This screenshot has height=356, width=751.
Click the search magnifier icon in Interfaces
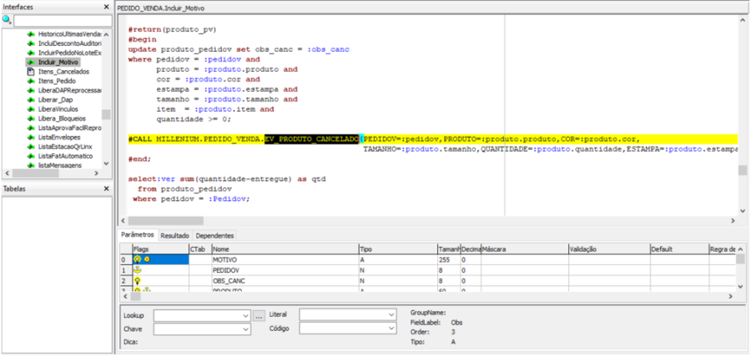click(7, 19)
